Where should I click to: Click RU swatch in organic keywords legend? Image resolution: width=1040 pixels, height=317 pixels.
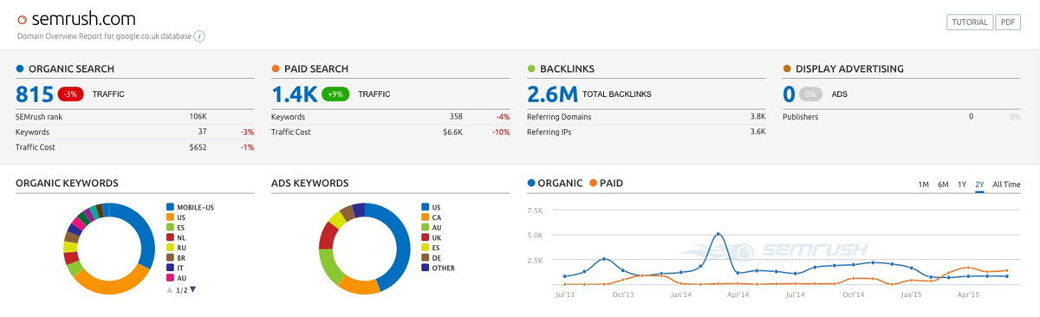point(170,248)
